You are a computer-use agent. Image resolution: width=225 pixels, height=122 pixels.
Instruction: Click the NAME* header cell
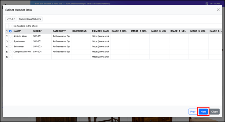pyautogui.click(x=22, y=31)
